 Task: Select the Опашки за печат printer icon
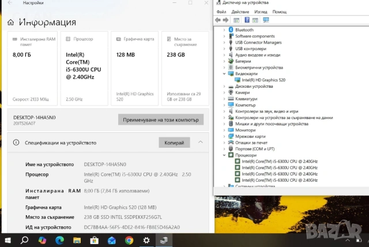click(x=231, y=143)
